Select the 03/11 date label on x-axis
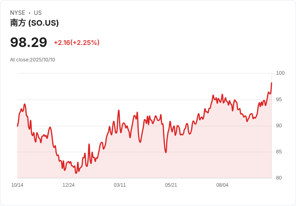 pos(120,185)
